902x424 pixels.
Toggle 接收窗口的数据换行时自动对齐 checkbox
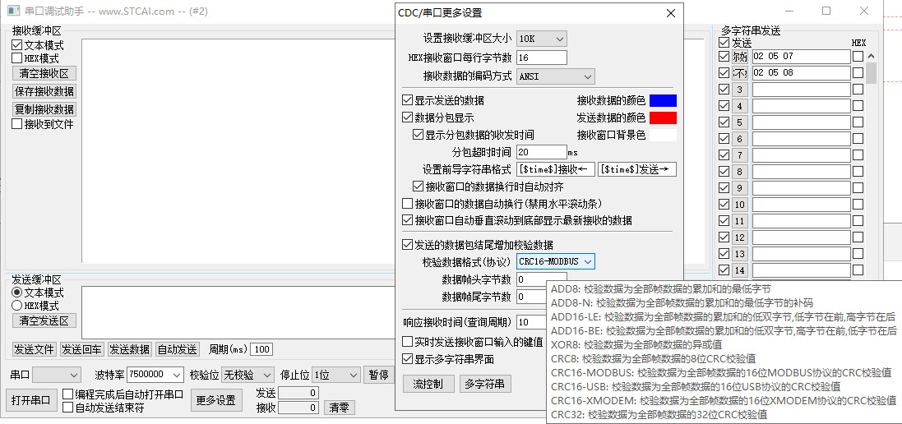click(419, 187)
